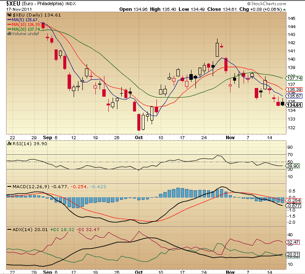Click the MA(5) 135.67 legend entry
Image resolution: width=305 pixels, height=274 pixels.
pyautogui.click(x=23, y=20)
